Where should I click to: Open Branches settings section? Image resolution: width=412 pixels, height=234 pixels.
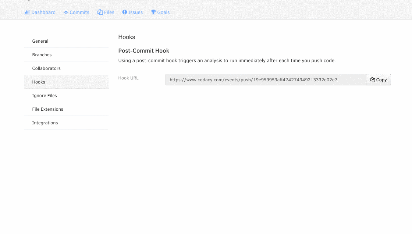pos(66,55)
